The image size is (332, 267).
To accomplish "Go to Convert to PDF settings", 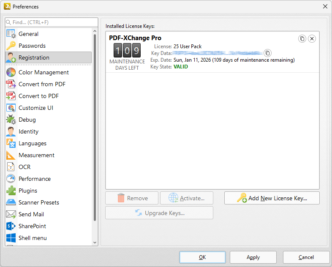I will tap(49, 96).
